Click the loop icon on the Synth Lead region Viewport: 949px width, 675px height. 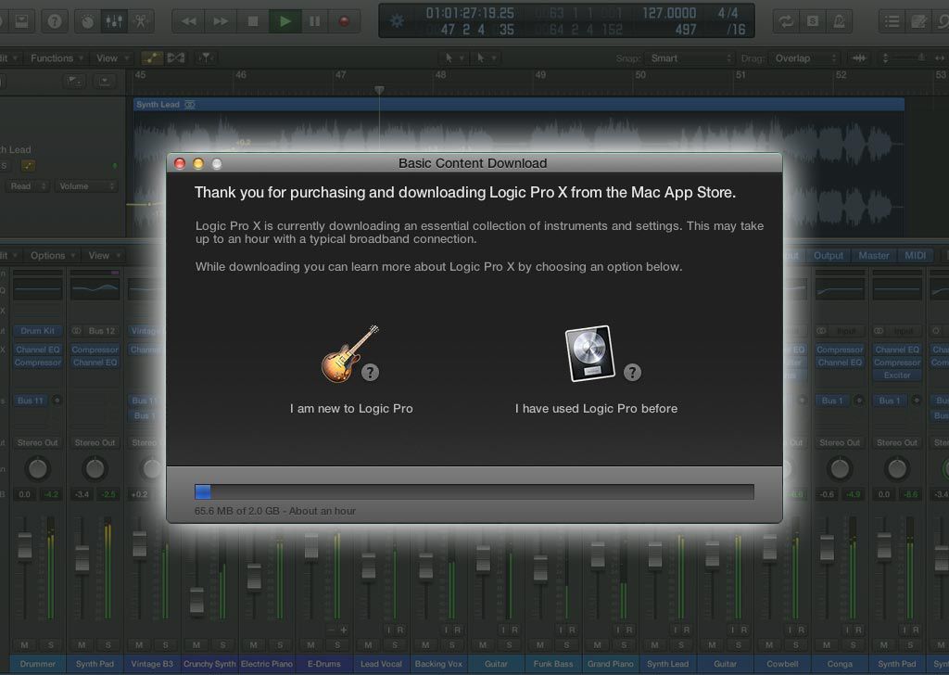pyautogui.click(x=190, y=105)
